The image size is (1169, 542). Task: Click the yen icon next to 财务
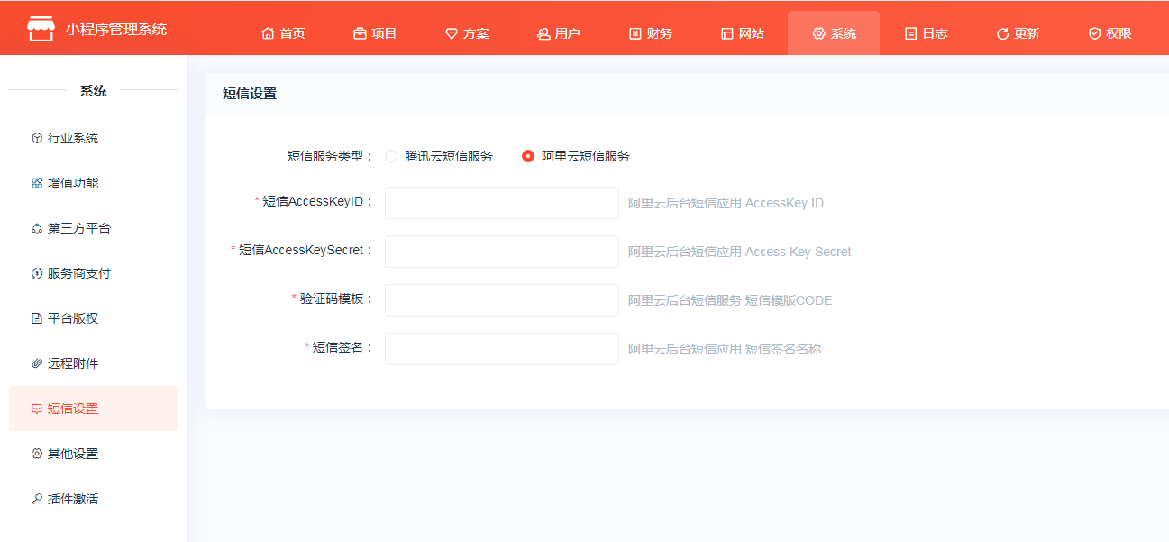click(635, 33)
